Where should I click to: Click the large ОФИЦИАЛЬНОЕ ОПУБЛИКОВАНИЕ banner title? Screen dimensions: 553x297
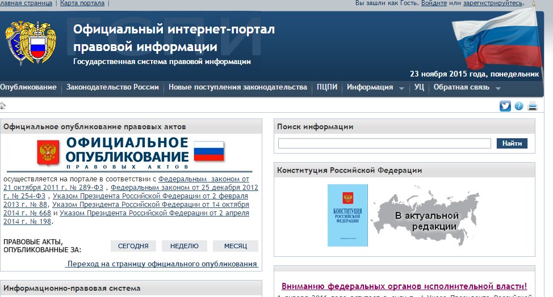[x=127, y=150]
